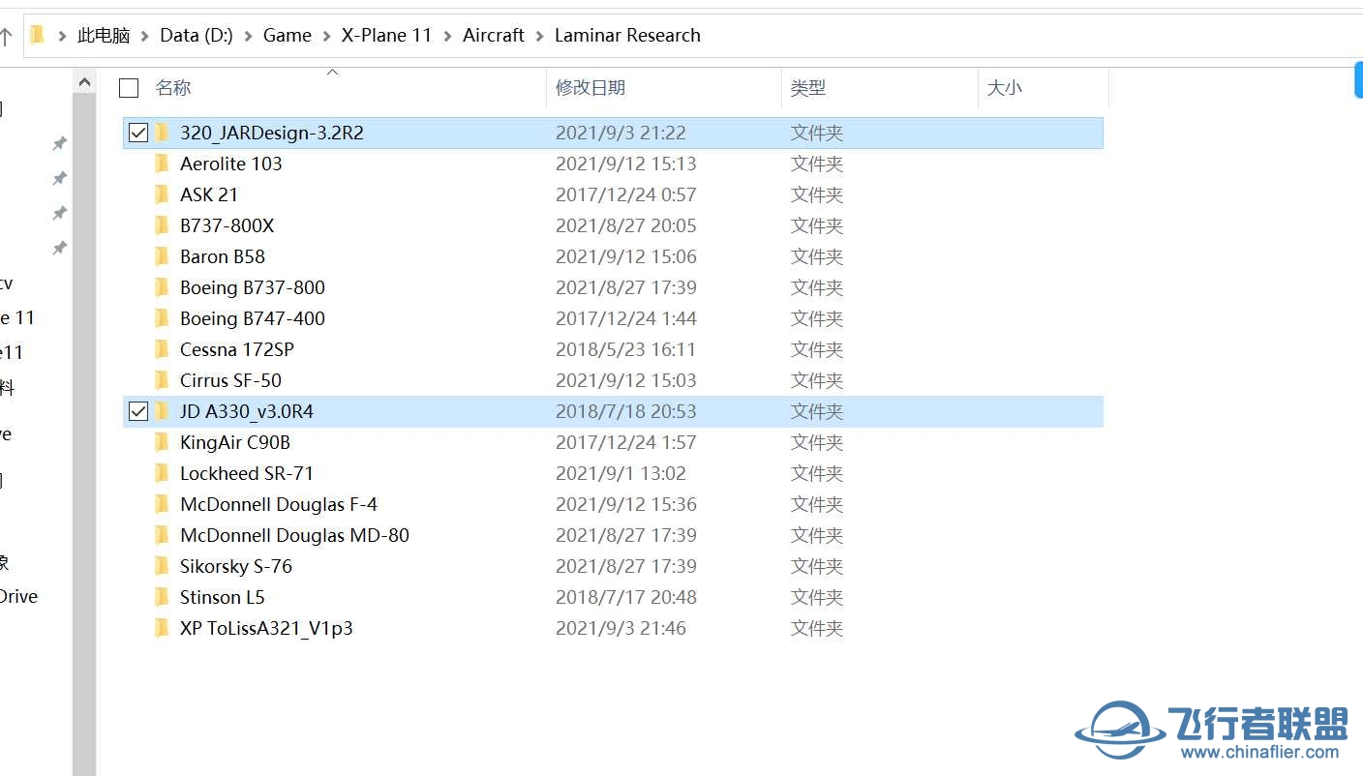Toggle the select-all checkbox in the header
The height and width of the screenshot is (776, 1363).
(x=129, y=88)
